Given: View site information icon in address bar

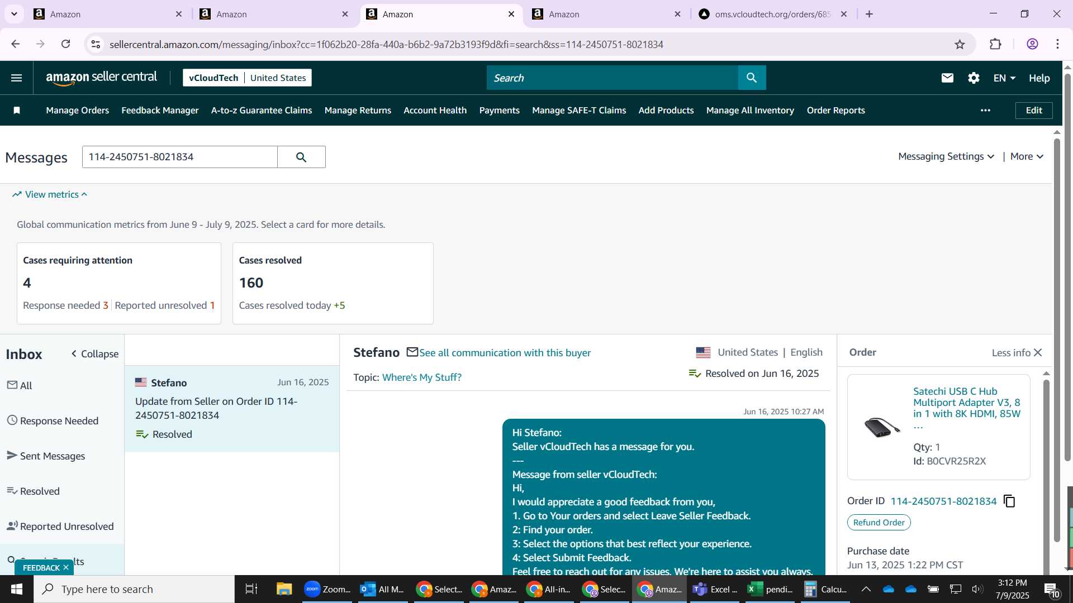Looking at the screenshot, I should pyautogui.click(x=96, y=44).
